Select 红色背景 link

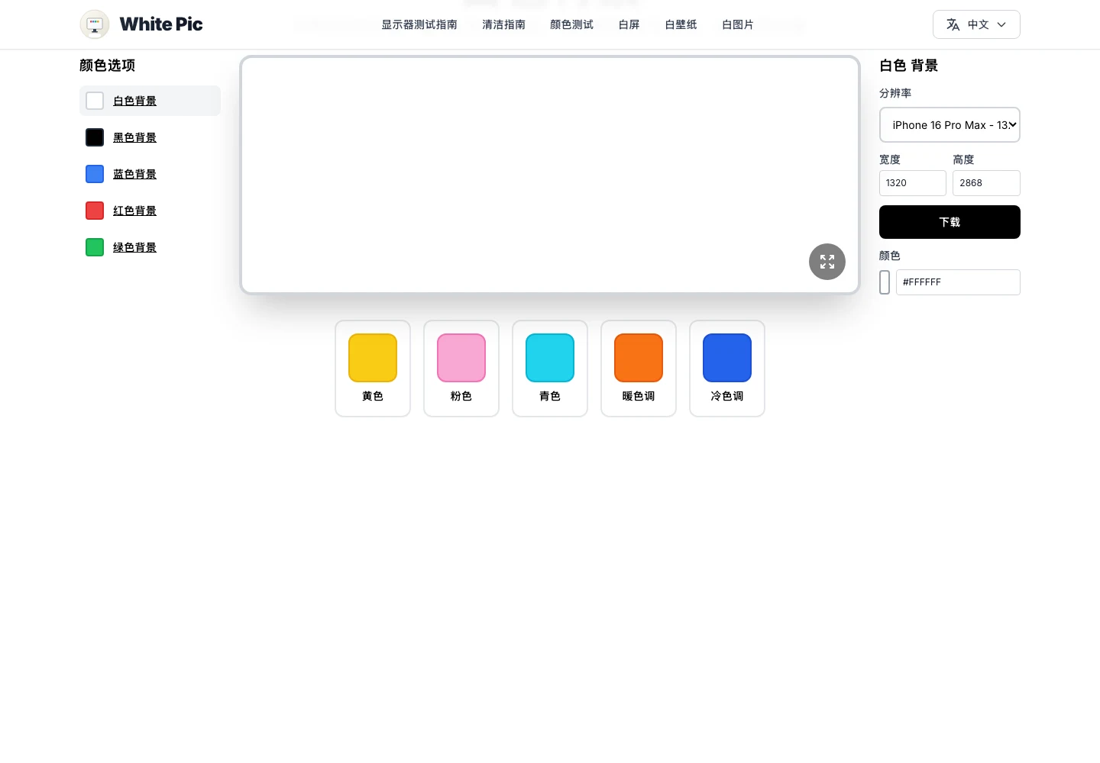[x=134, y=211]
